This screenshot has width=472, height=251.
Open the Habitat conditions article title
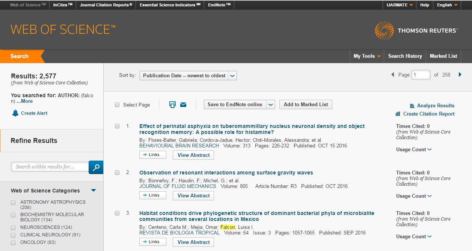[x=257, y=216]
